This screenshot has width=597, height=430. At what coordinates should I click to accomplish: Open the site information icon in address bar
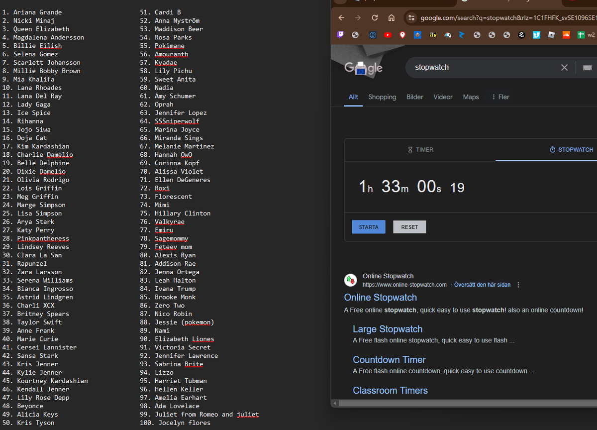[411, 18]
